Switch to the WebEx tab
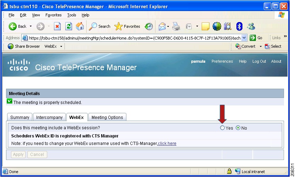This screenshot has width=295, height=177. (77, 117)
